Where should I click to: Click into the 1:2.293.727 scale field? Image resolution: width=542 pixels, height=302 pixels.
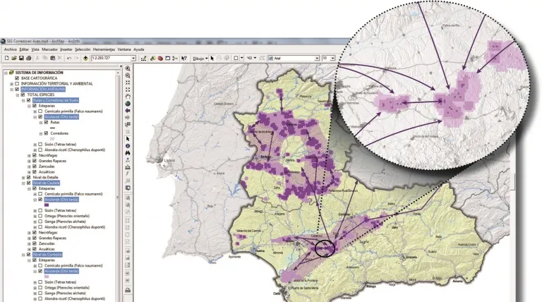(x=111, y=59)
